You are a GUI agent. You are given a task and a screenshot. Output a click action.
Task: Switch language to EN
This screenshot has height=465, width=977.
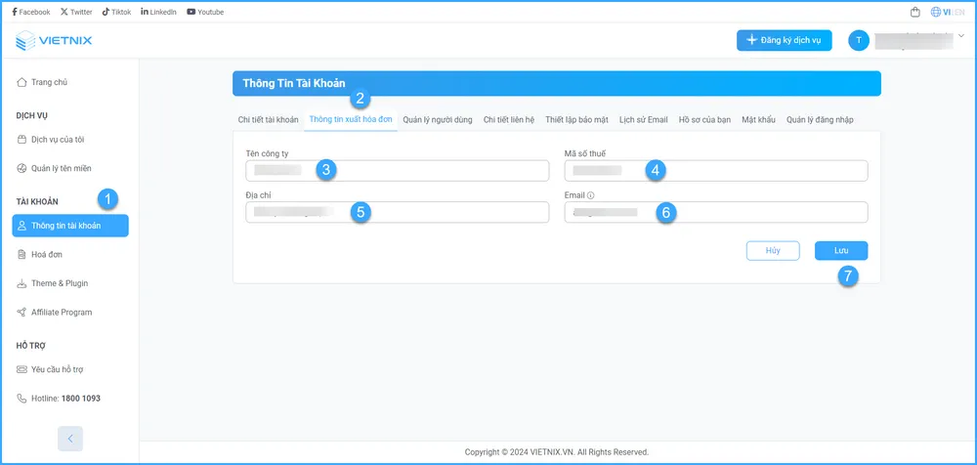tap(958, 12)
